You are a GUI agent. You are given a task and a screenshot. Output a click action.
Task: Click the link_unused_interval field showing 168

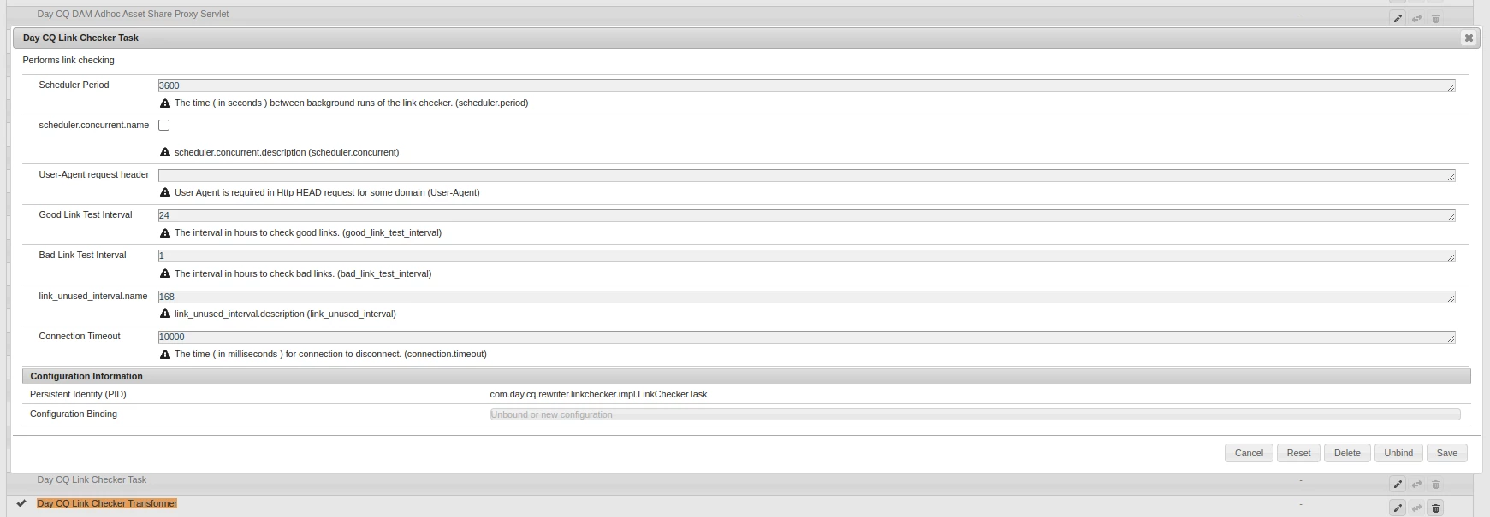tap(806, 297)
